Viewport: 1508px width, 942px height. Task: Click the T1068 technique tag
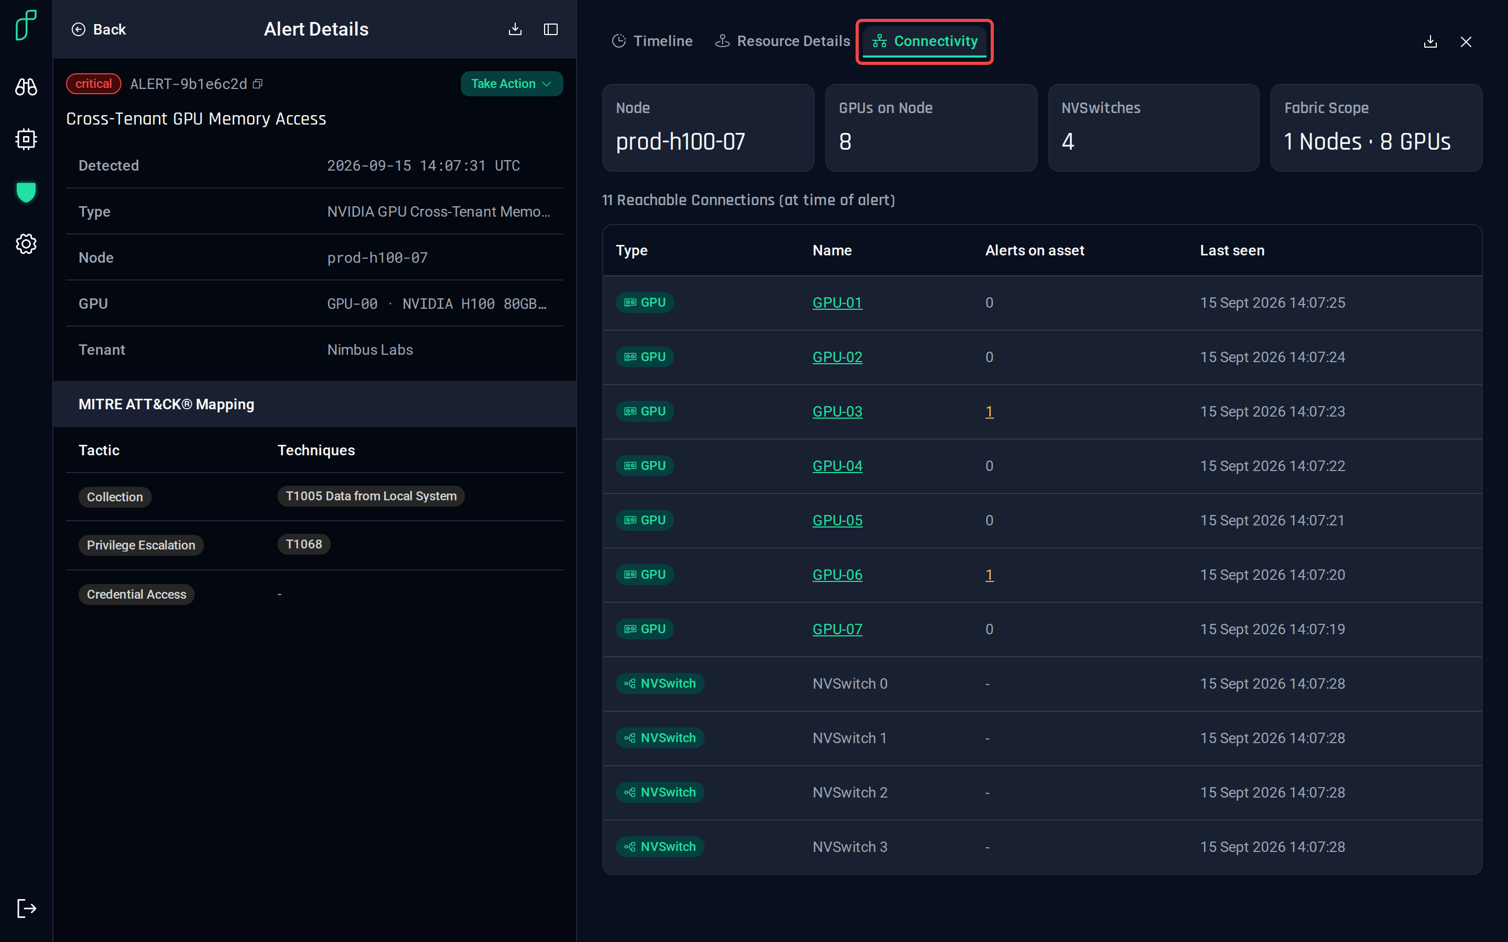coord(304,544)
